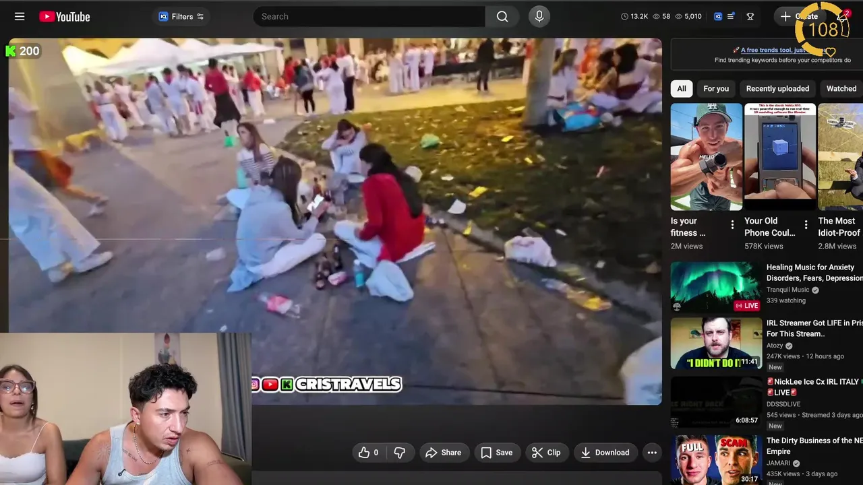Image resolution: width=863 pixels, height=485 pixels.
Task: Click the 58 views eye stat
Action: point(661,17)
